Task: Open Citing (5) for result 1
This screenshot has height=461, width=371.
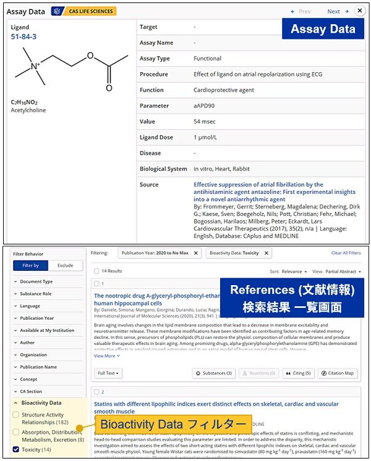Action: point(298,373)
